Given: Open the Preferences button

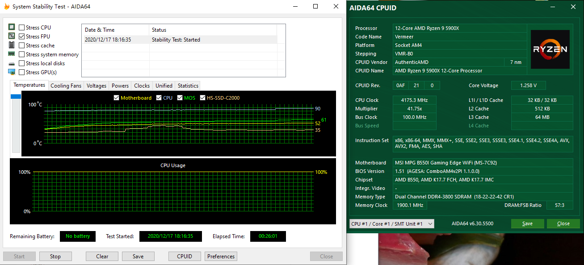Looking at the screenshot, I should pos(221,257).
